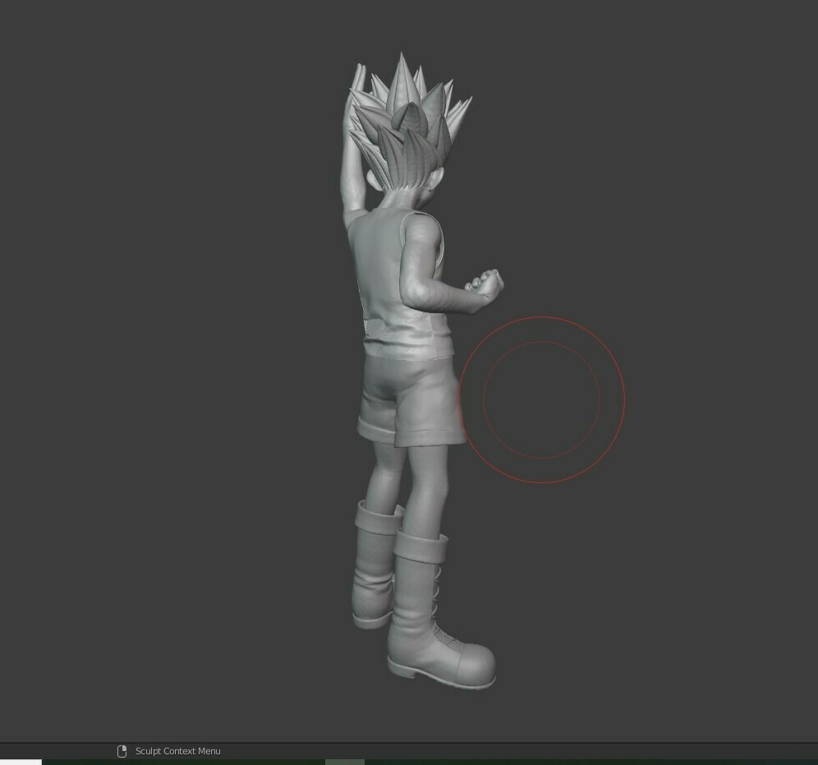Click the front boot's toe cap on the model
This screenshot has height=765, width=818.
474,665
